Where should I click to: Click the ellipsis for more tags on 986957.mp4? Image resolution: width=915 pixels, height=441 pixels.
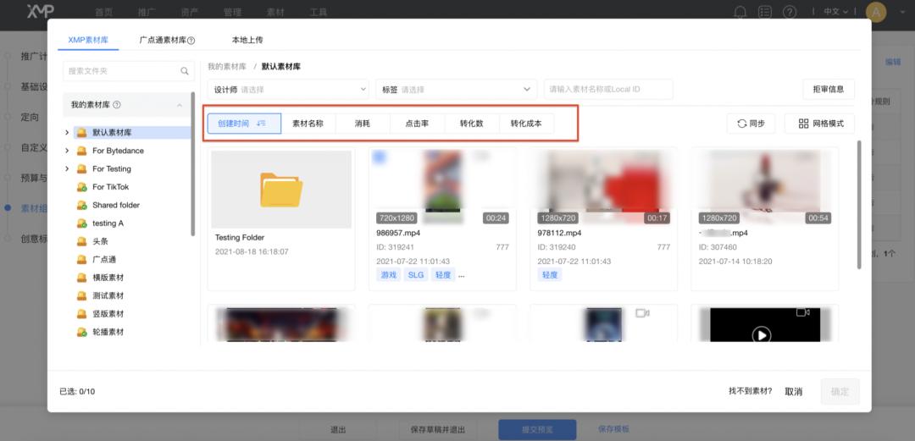(462, 275)
